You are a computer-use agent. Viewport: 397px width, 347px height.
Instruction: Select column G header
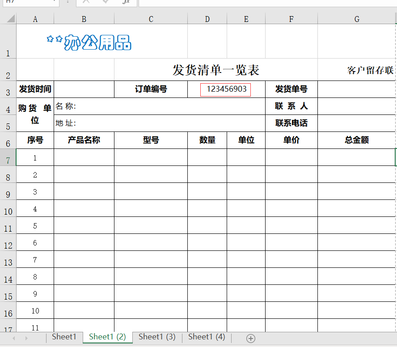(357, 19)
